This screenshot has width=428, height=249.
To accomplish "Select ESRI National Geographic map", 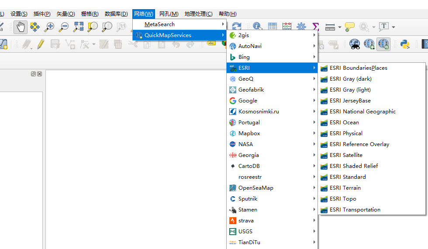I will click(372, 112).
